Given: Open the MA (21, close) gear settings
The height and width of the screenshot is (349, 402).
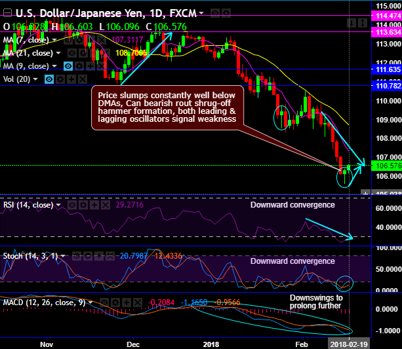Looking at the screenshot, I should coord(83,53).
